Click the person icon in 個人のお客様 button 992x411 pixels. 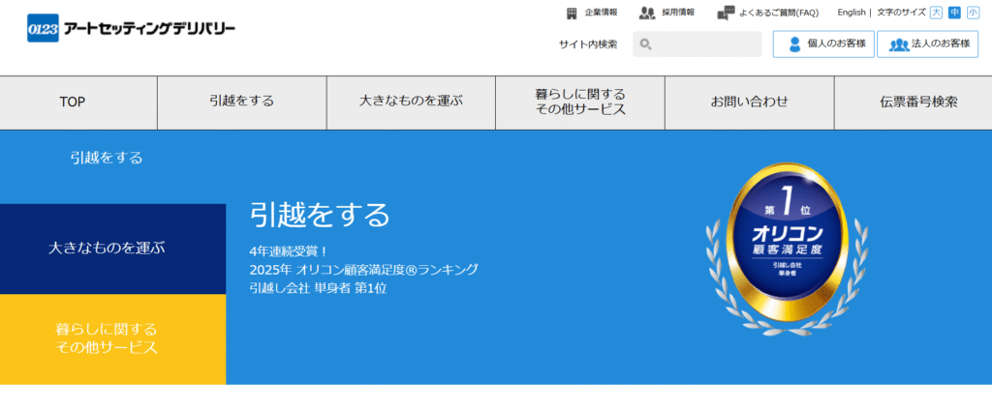[795, 44]
